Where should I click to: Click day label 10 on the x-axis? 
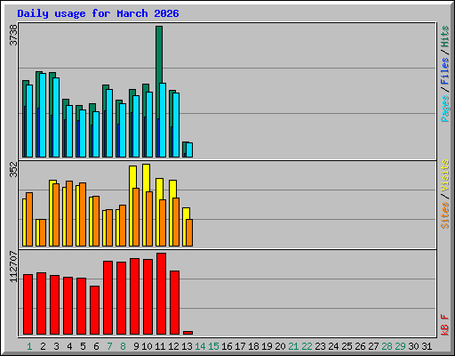pos(147,346)
